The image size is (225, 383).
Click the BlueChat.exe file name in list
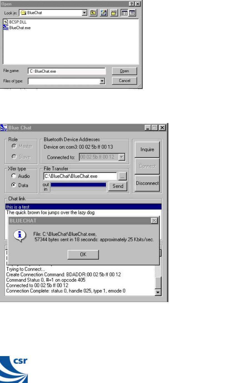pyautogui.click(x=20, y=28)
